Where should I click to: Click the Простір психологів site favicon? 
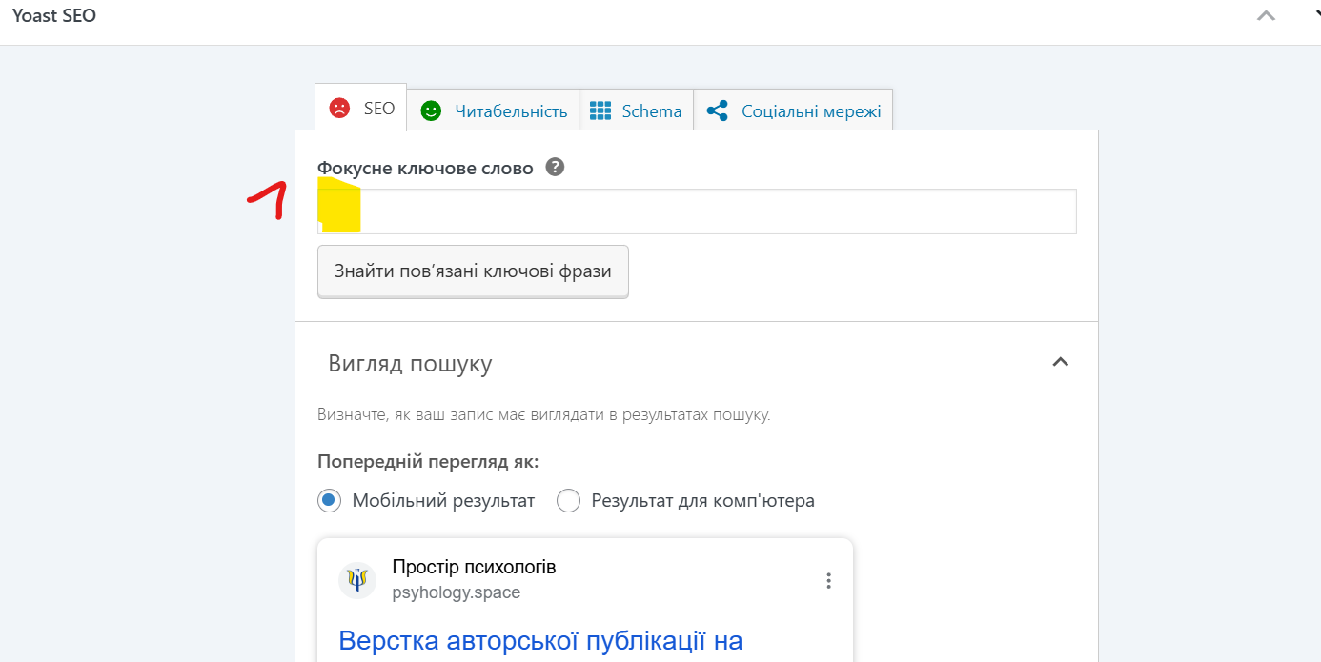pyautogui.click(x=357, y=580)
